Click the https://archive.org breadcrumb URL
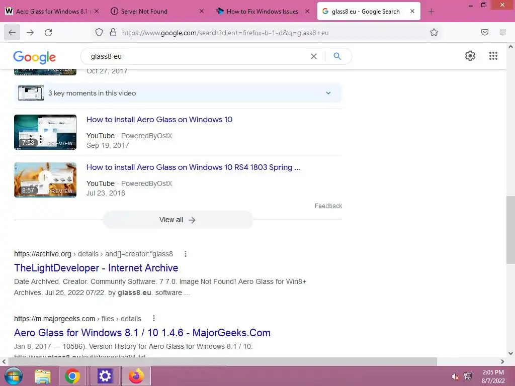 (x=43, y=254)
